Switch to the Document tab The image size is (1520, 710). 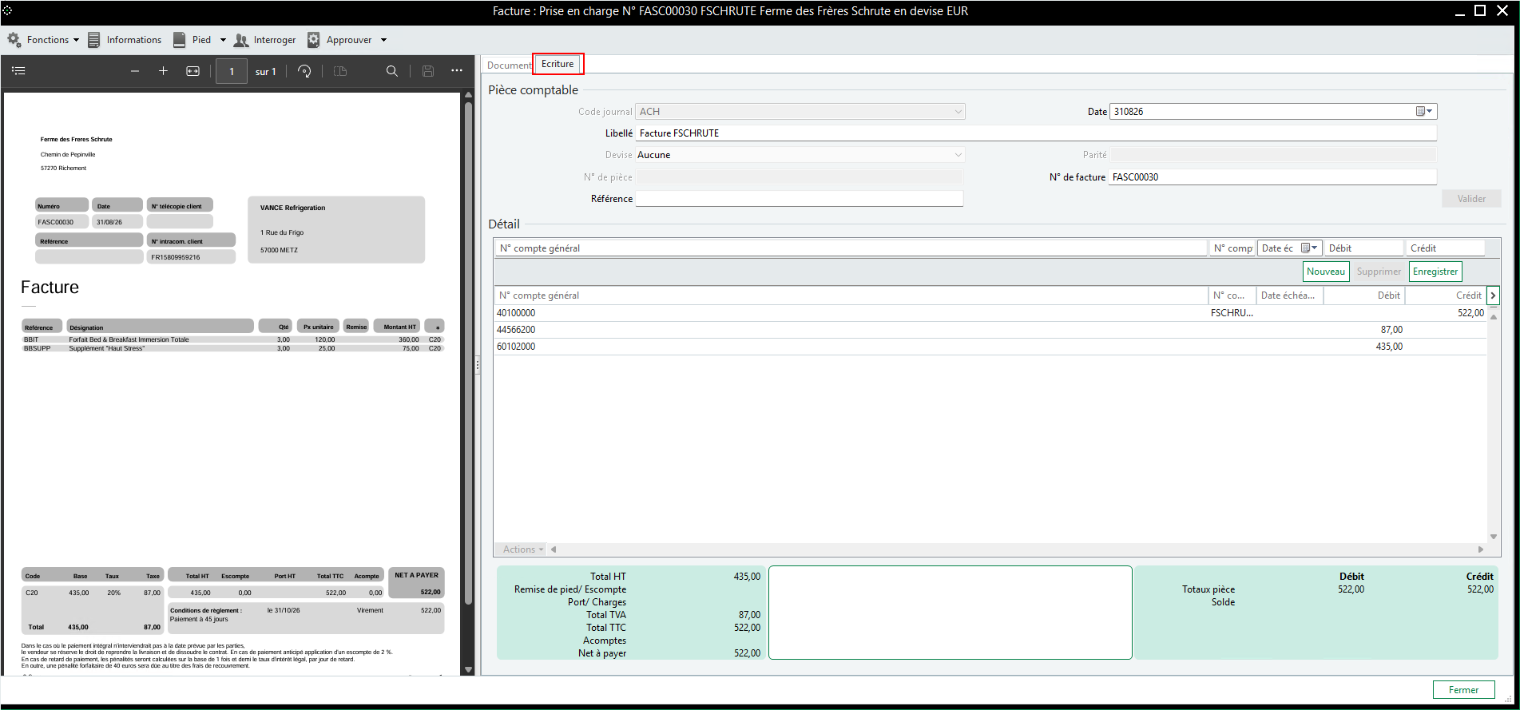(x=509, y=65)
